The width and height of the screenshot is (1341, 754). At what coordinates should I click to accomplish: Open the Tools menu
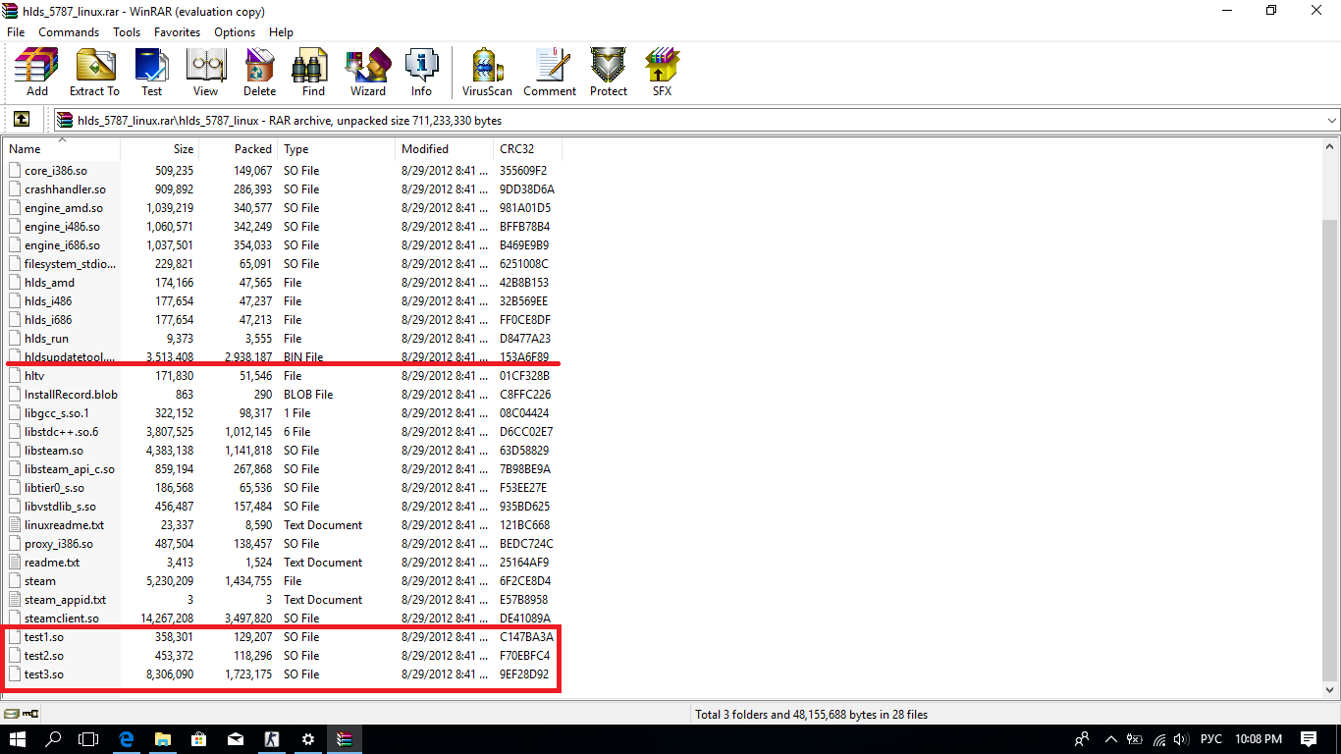click(127, 32)
